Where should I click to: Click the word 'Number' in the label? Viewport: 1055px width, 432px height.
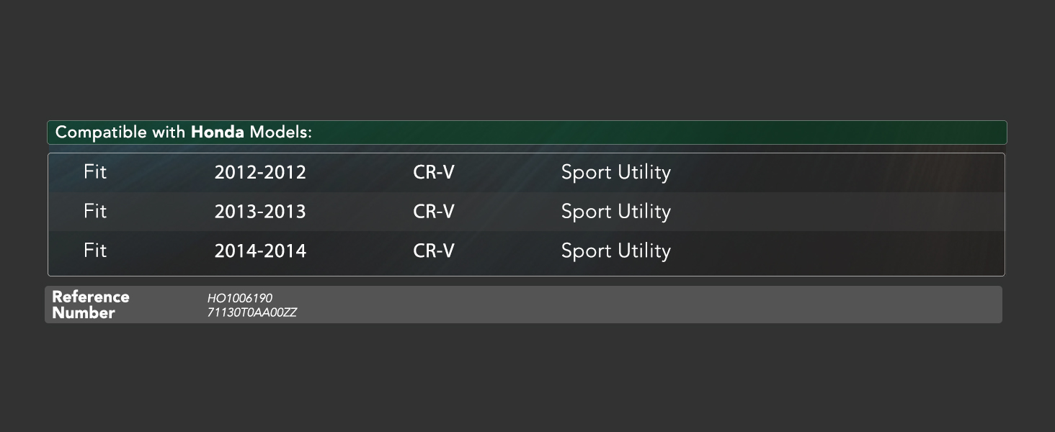coord(84,312)
